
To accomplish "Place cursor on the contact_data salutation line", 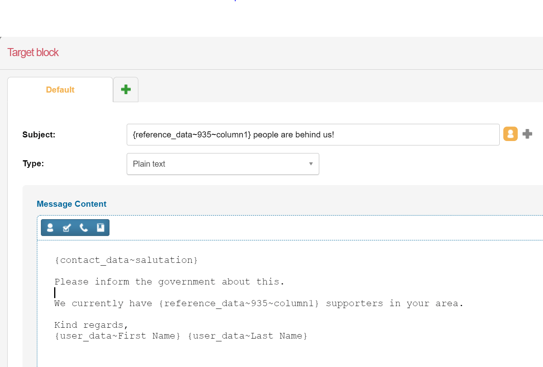I will [126, 260].
